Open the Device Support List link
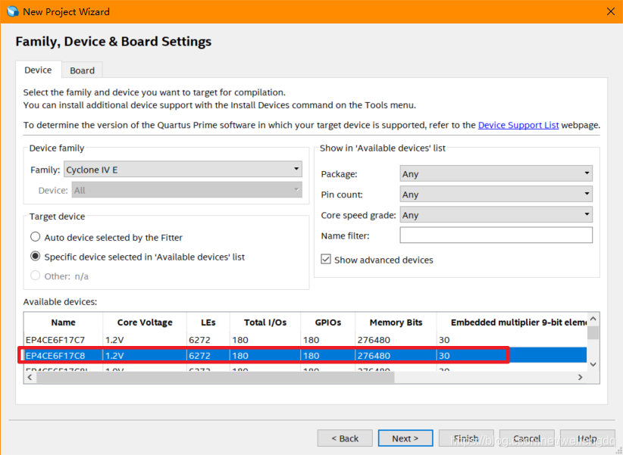 pyautogui.click(x=518, y=125)
